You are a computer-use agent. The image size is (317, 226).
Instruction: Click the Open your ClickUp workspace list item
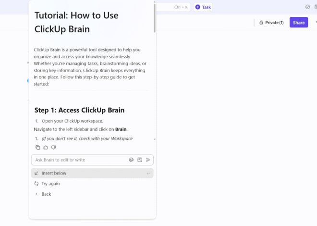pos(73,121)
